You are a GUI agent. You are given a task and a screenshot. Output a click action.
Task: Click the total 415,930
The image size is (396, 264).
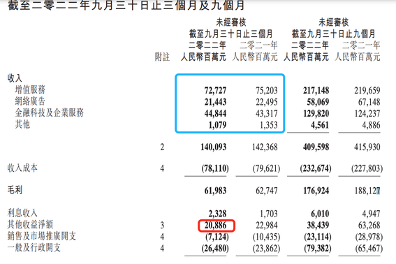(367, 147)
